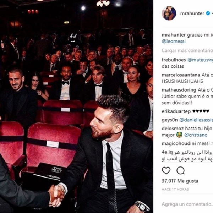213x213 pixels.
Task: Open the @cristiano mention link
Action: tap(196, 135)
